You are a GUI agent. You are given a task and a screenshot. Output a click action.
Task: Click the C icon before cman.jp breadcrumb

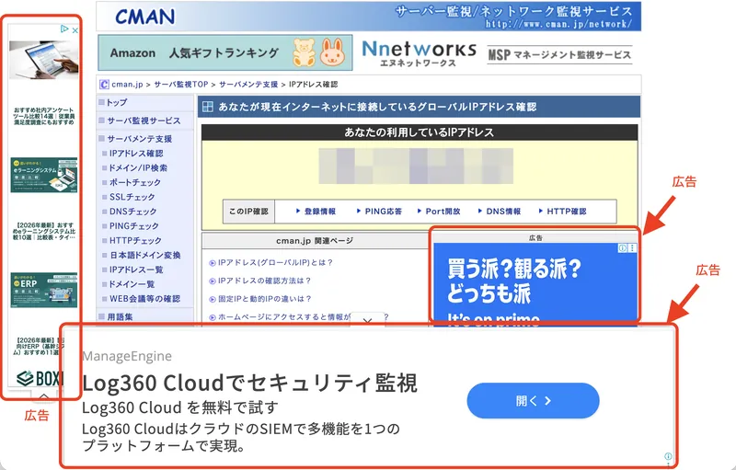(x=104, y=85)
